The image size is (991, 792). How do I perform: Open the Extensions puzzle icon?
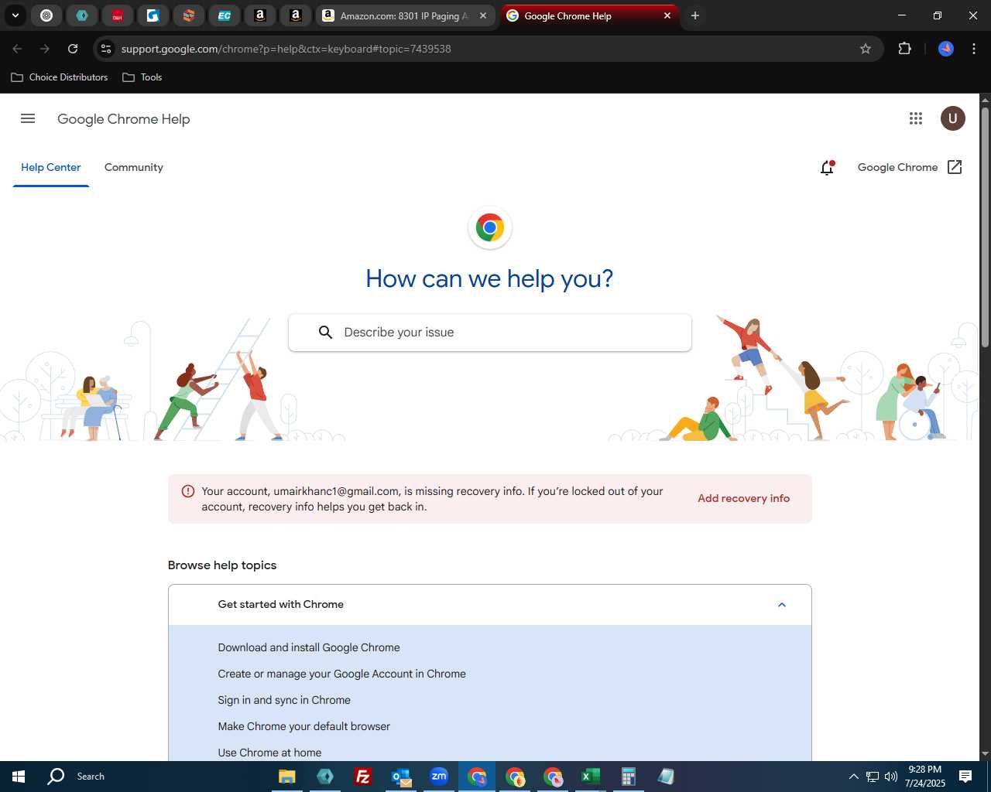[904, 49]
